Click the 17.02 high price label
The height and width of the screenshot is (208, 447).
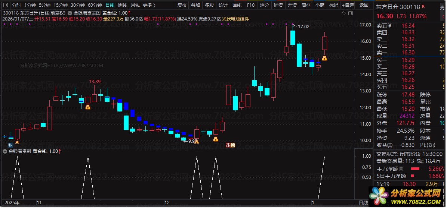tap(304, 27)
